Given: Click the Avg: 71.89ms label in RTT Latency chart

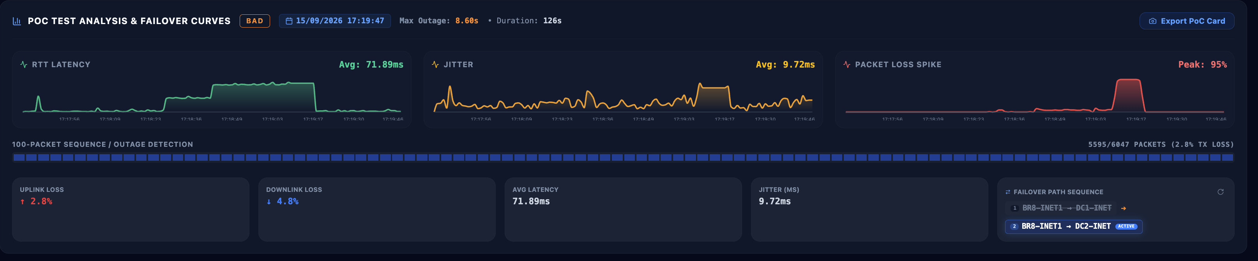Looking at the screenshot, I should 371,64.
